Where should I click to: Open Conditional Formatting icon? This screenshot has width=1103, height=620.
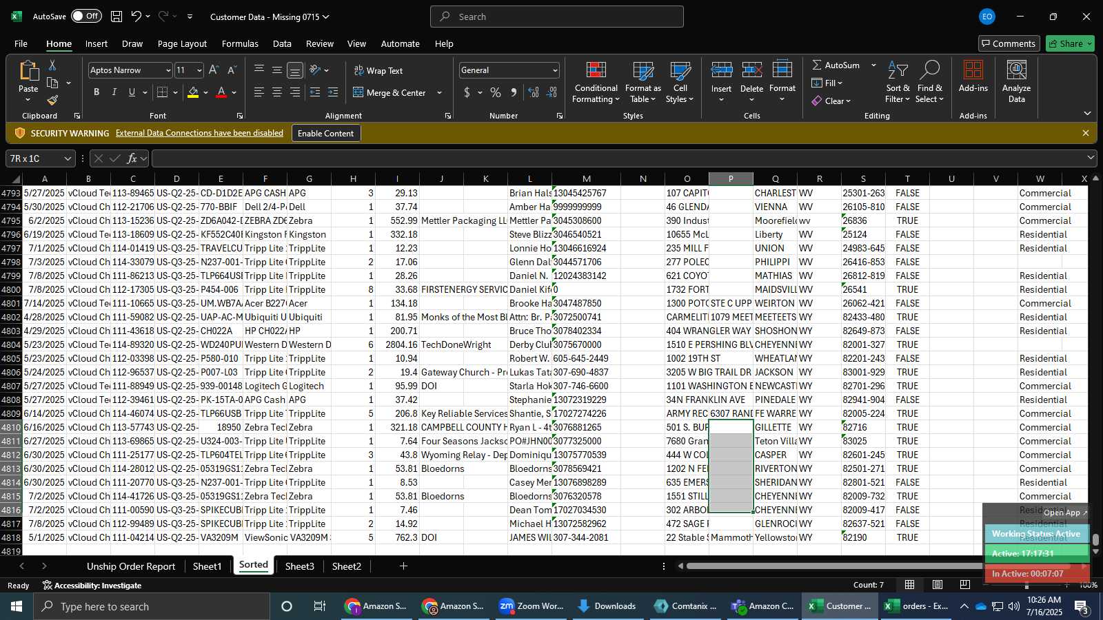pyautogui.click(x=596, y=70)
